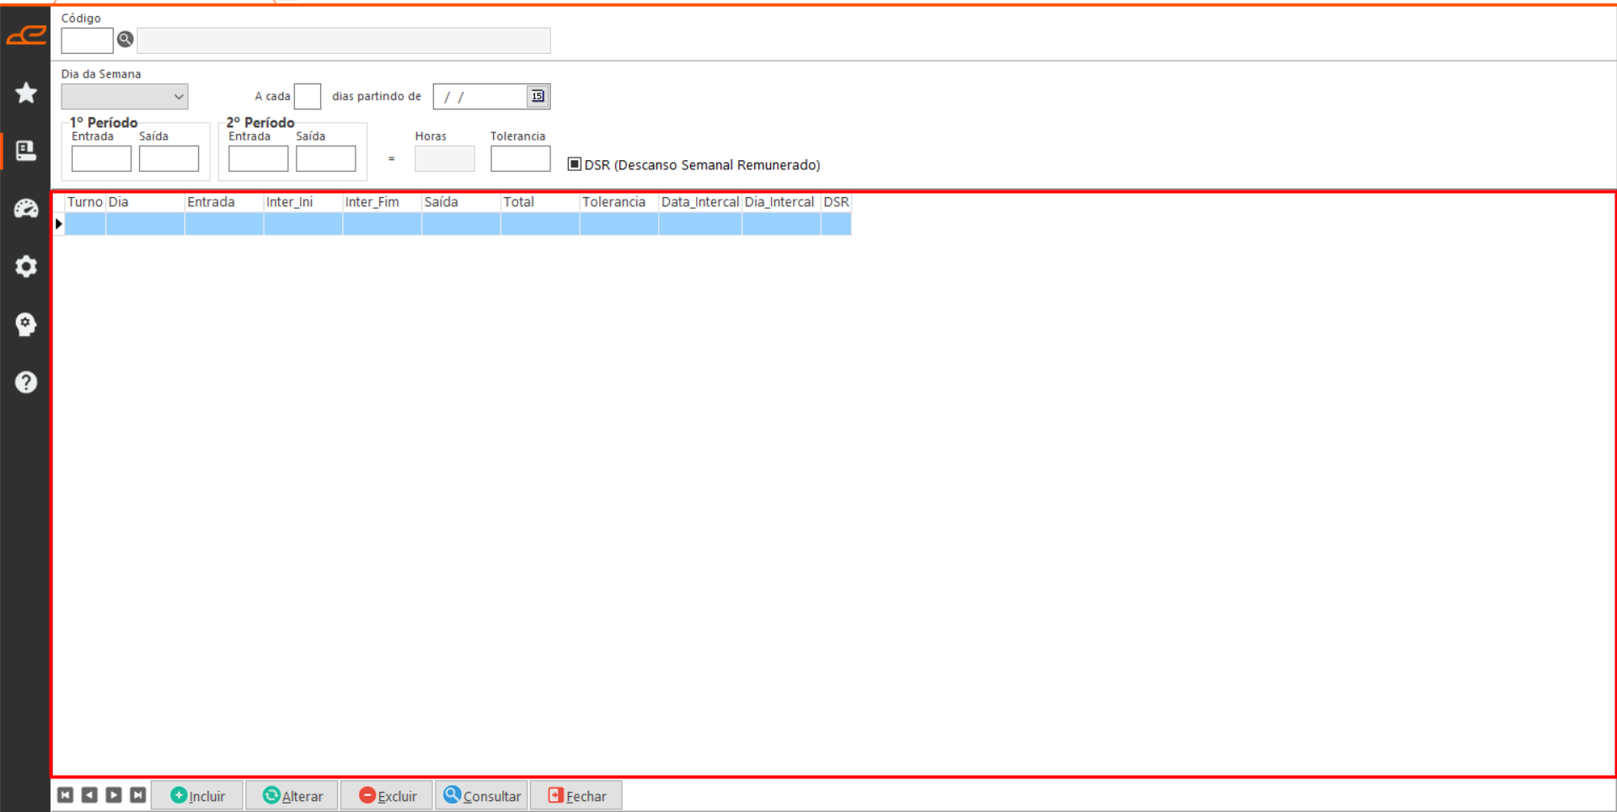The width and height of the screenshot is (1617, 812).
Task: Toggle the DSR Descanso Semanal Remunerado checkbox
Action: pyautogui.click(x=575, y=164)
